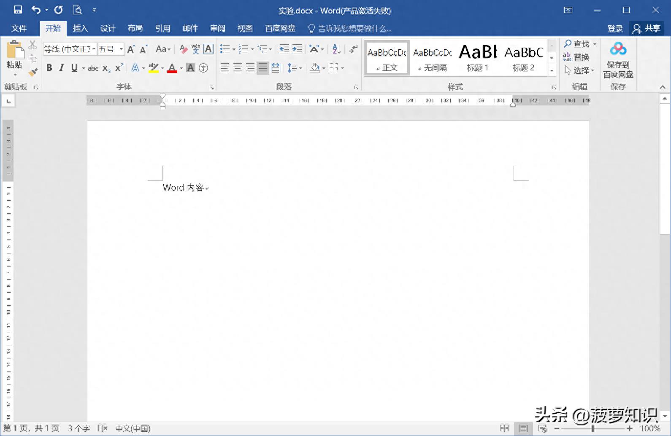Toggle bold formatting

(x=49, y=68)
